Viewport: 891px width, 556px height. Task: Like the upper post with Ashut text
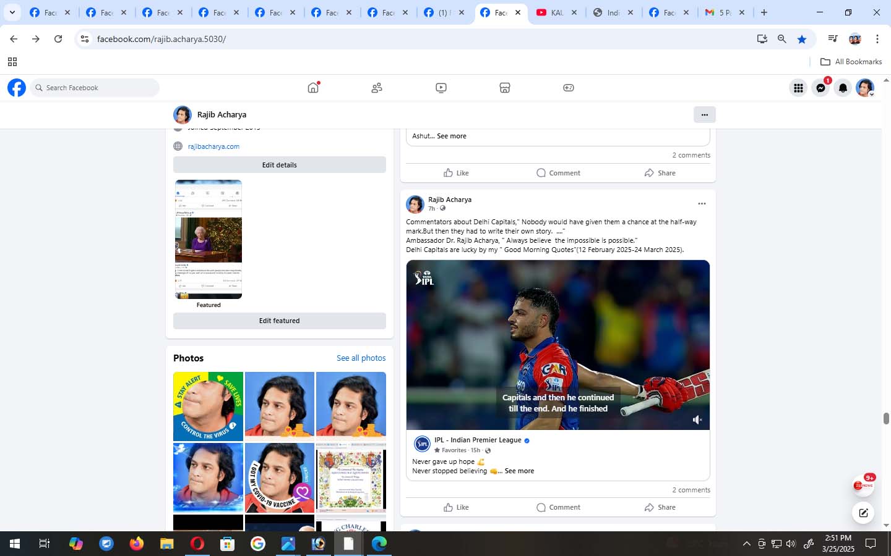[457, 173]
